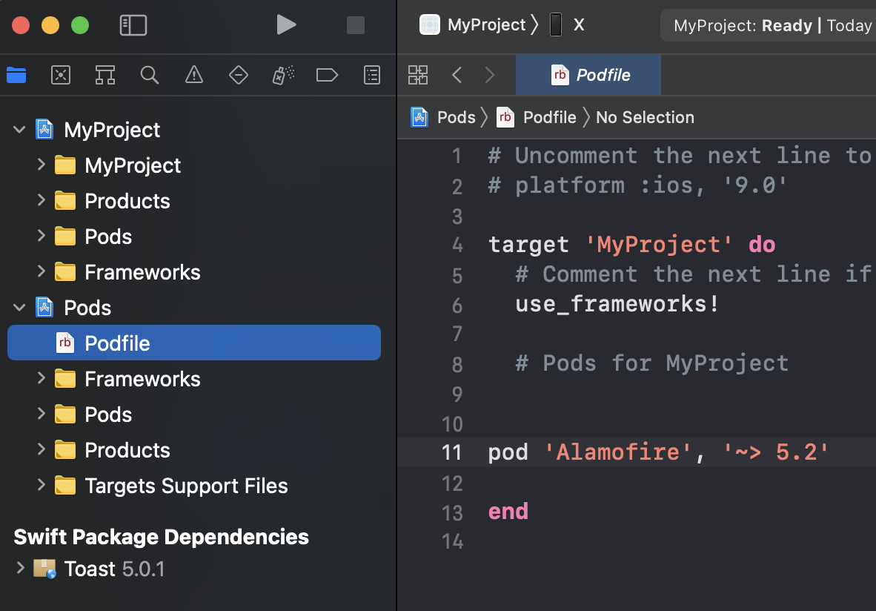Screen dimensions: 876x611
Task: Go forward in editor history
Action: pos(490,75)
